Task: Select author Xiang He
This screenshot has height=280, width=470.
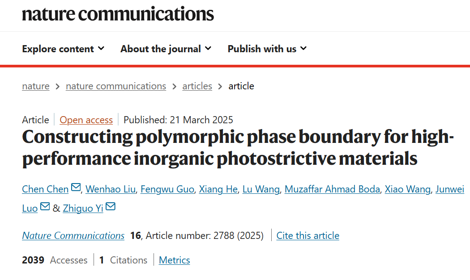Action: (x=218, y=189)
